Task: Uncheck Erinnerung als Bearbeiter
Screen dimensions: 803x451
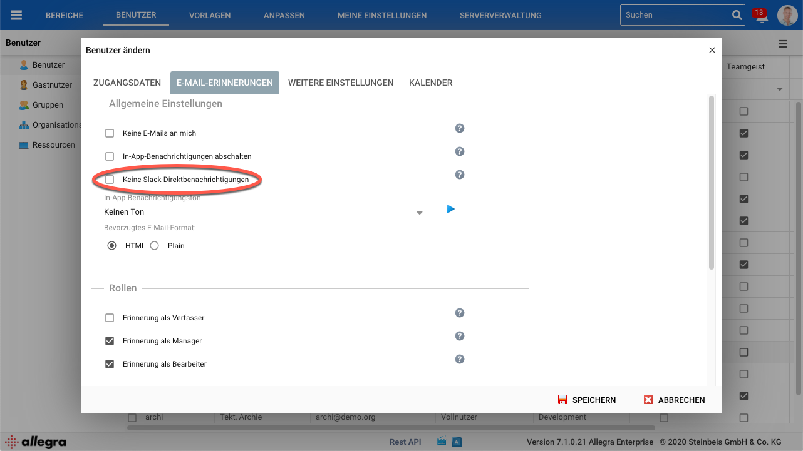Action: coord(110,364)
